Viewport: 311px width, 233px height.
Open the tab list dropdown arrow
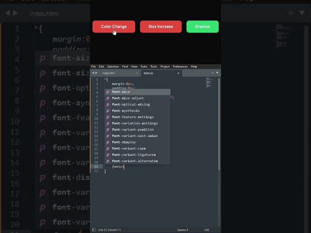click(217, 73)
